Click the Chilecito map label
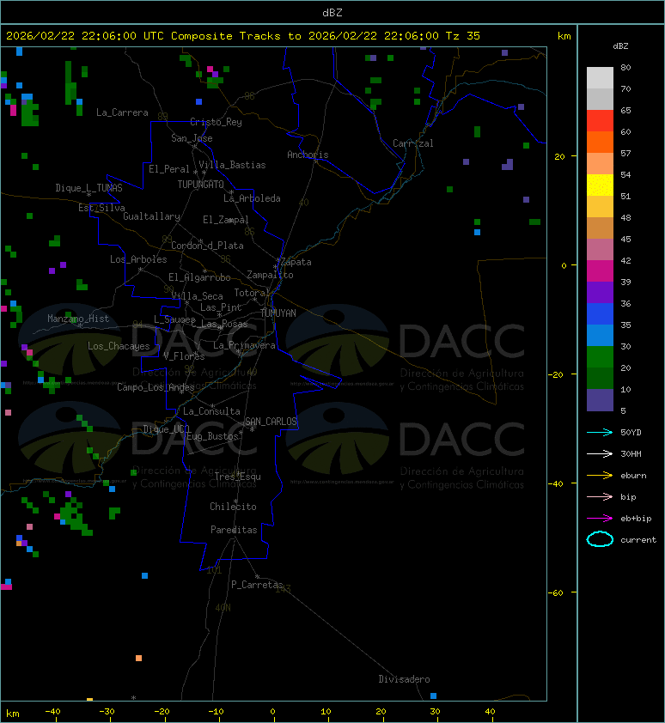This screenshot has width=665, height=723. [x=233, y=507]
